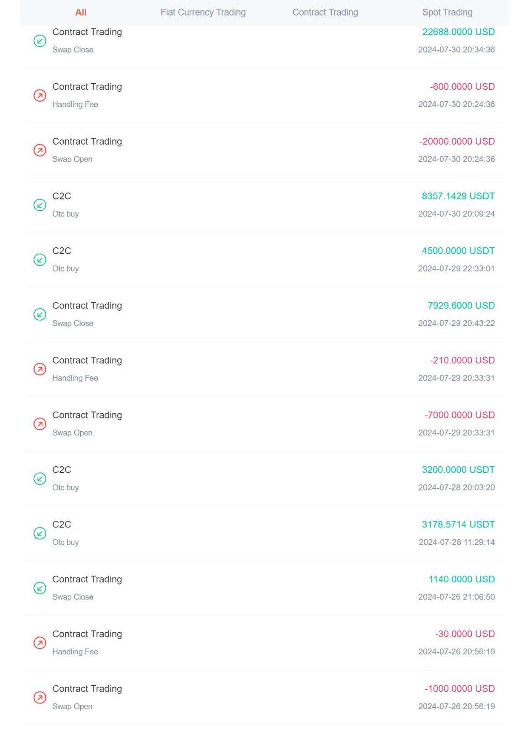
Task: Select the Contract Trading tab
Action: (x=325, y=12)
